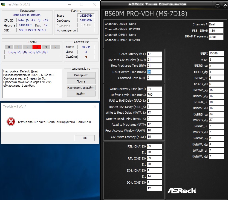
Task: Click the tWRWR_dd value field
Action: (x=217, y=157)
